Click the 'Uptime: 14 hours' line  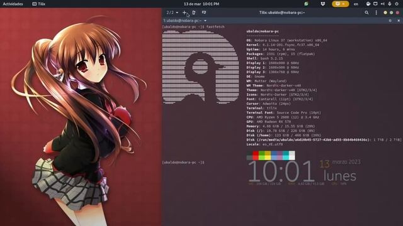(271, 49)
